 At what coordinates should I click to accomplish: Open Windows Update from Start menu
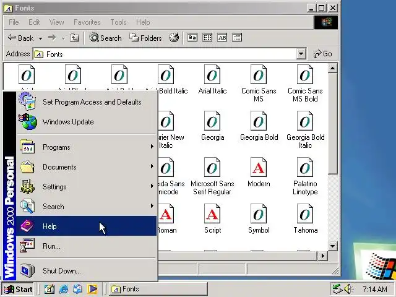pos(86,122)
